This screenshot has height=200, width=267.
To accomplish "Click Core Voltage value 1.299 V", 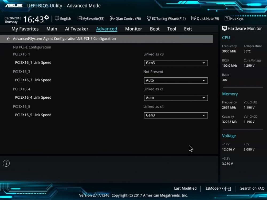I will pos(249,66).
